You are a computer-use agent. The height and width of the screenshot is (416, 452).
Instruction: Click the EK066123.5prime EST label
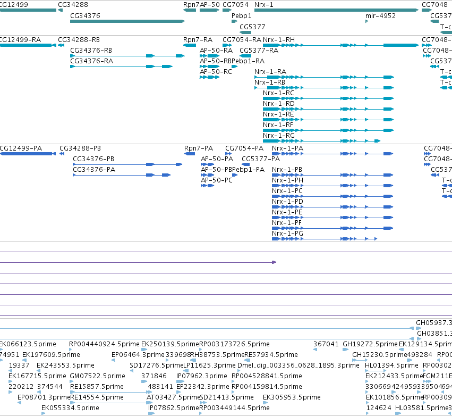(28, 344)
